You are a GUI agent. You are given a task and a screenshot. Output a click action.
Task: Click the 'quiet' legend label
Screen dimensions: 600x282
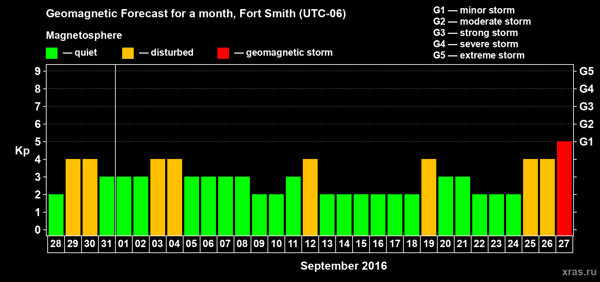[x=86, y=53]
